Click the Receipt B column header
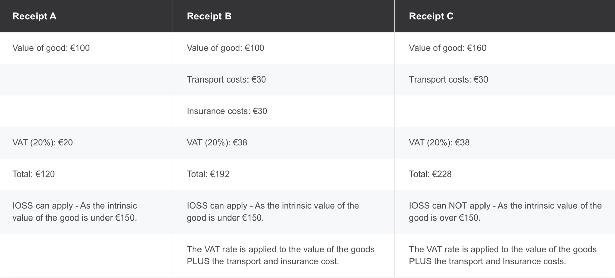The width and height of the screenshot is (615, 278). pyautogui.click(x=209, y=16)
